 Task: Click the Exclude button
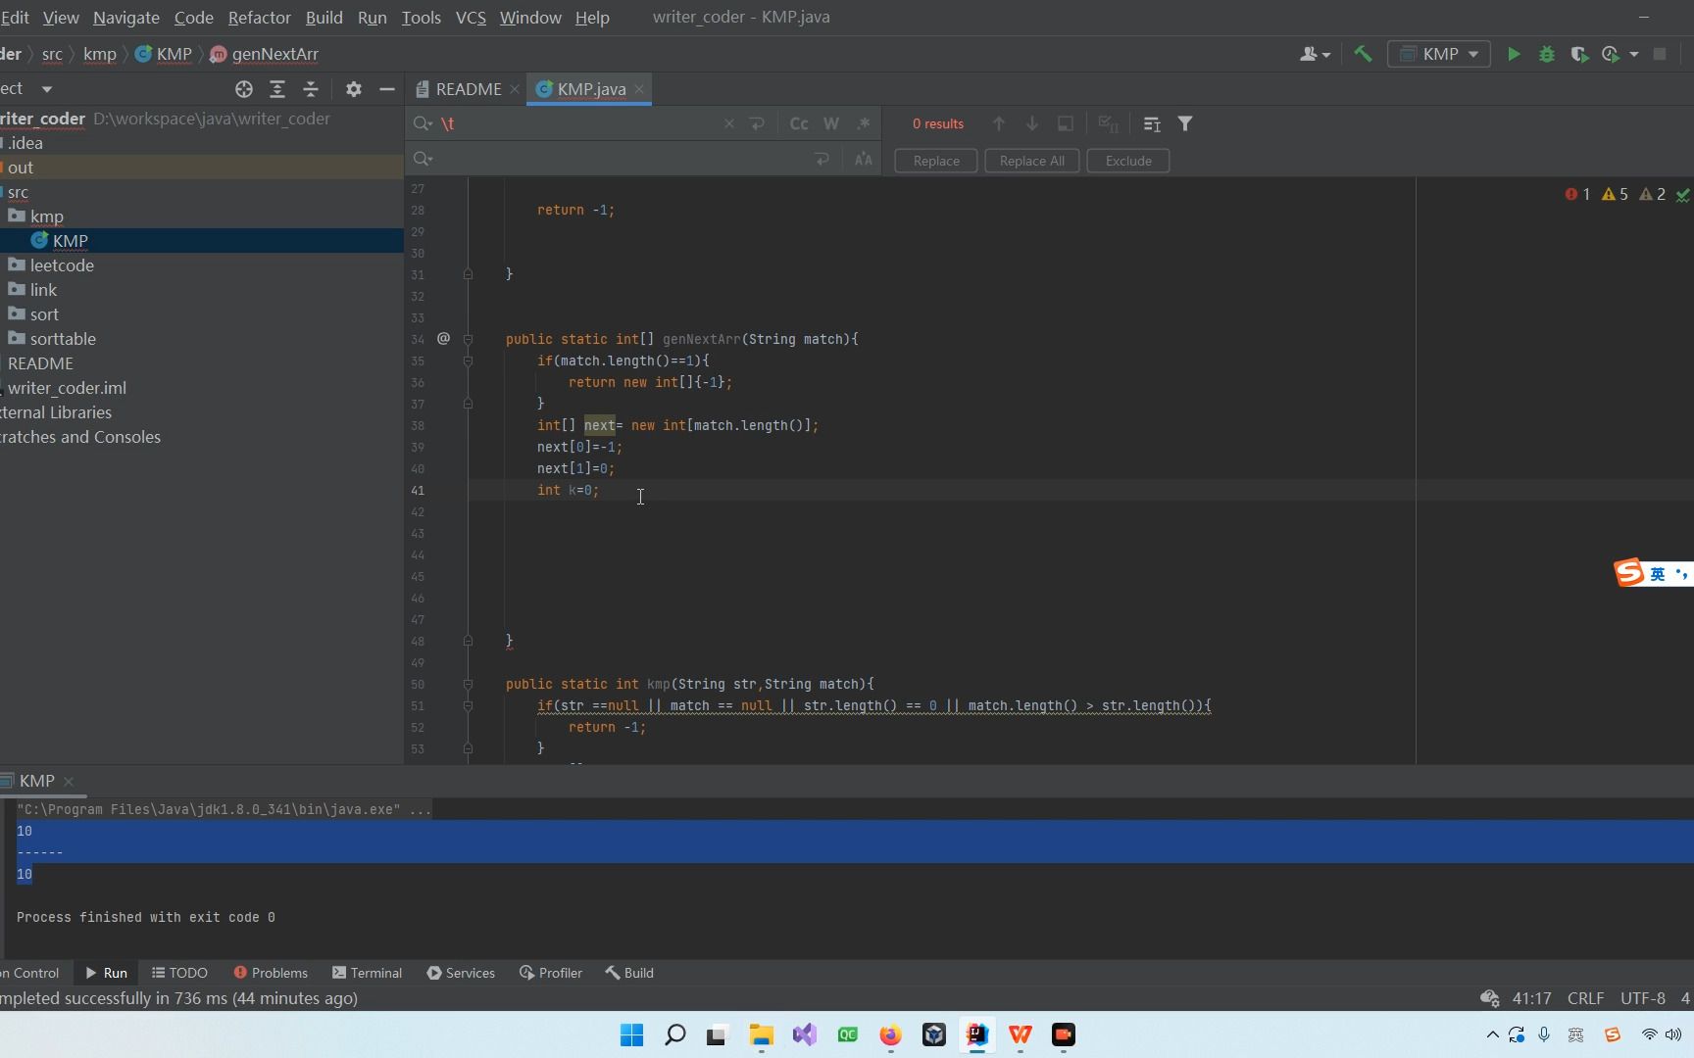click(x=1127, y=161)
